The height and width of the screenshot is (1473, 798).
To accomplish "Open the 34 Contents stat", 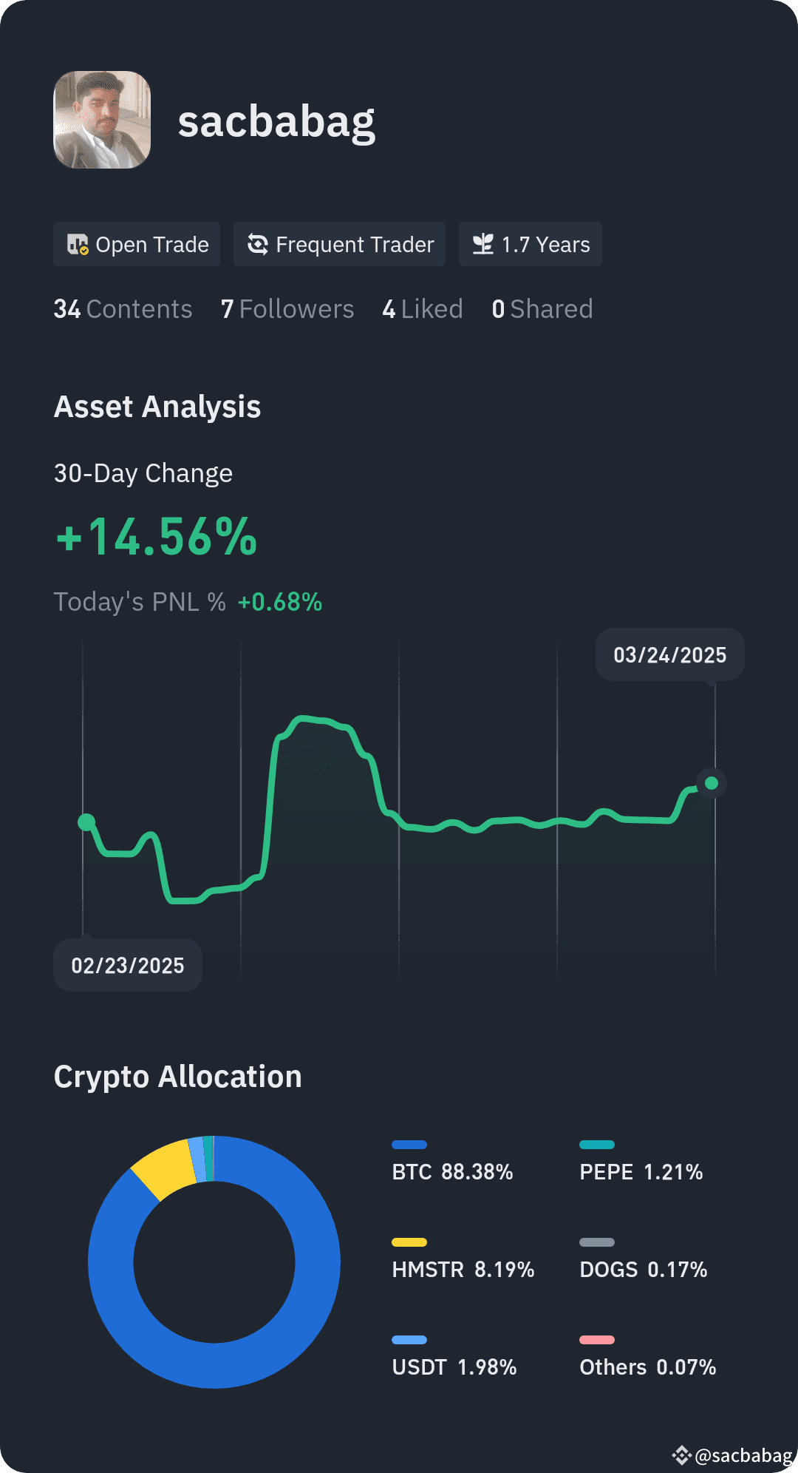I will (x=123, y=309).
